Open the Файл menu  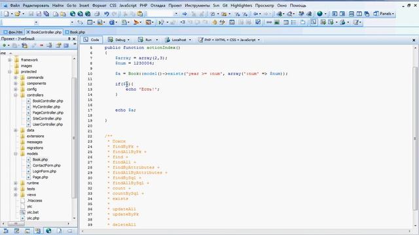14,6
